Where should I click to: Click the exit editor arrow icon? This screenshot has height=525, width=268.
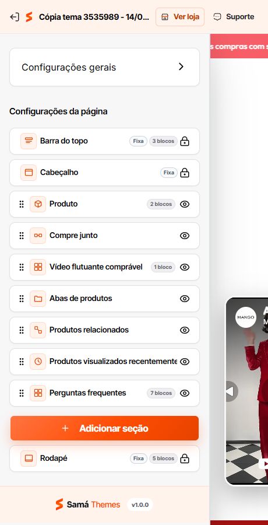15,17
